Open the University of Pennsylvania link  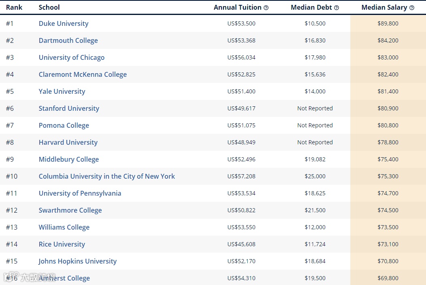(x=80, y=193)
